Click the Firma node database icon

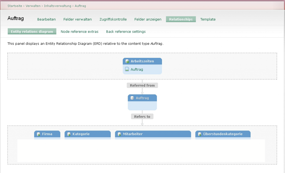tap(39, 134)
